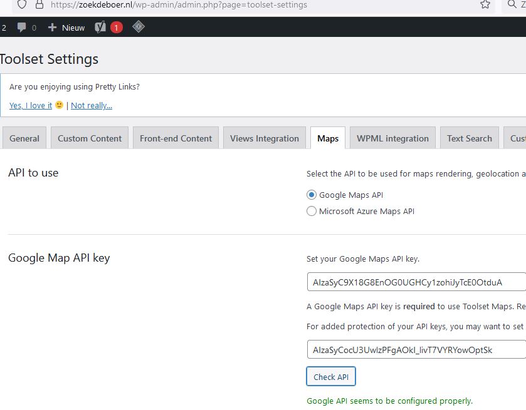The width and height of the screenshot is (526, 410).
Task: Switch to the General tab
Action: pyautogui.click(x=24, y=138)
